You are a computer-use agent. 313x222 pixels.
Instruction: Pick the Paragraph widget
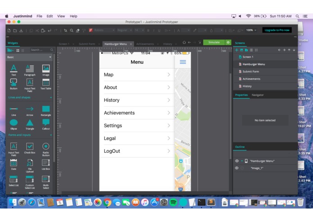tap(30, 70)
